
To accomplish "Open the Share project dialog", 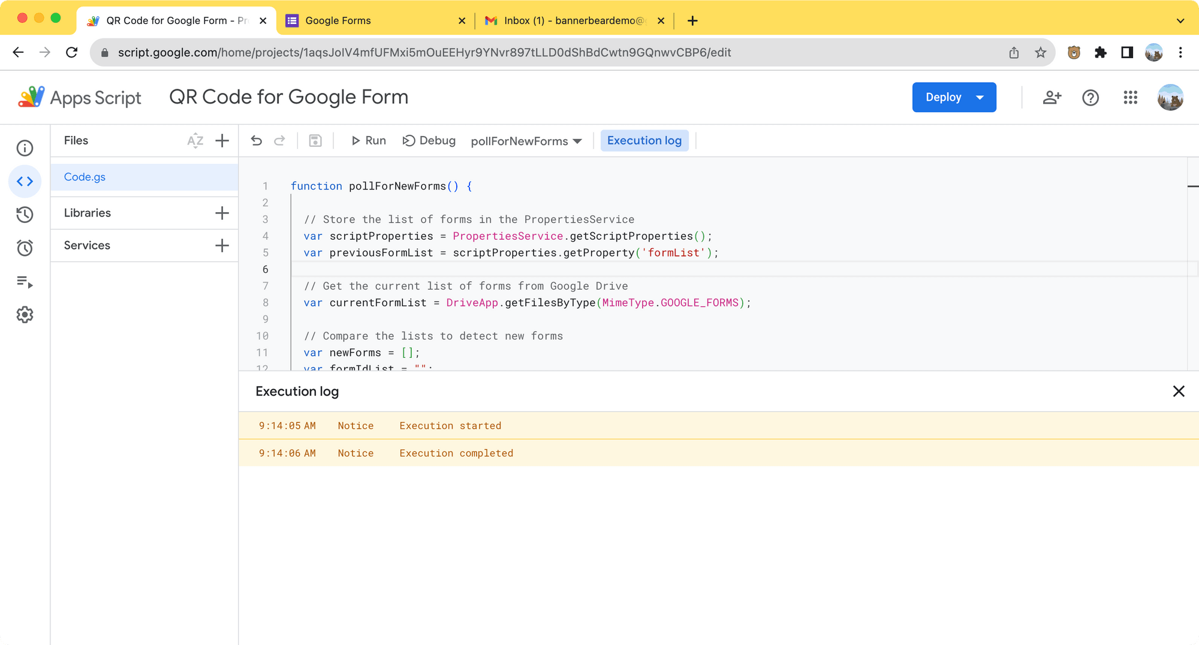I will point(1052,97).
